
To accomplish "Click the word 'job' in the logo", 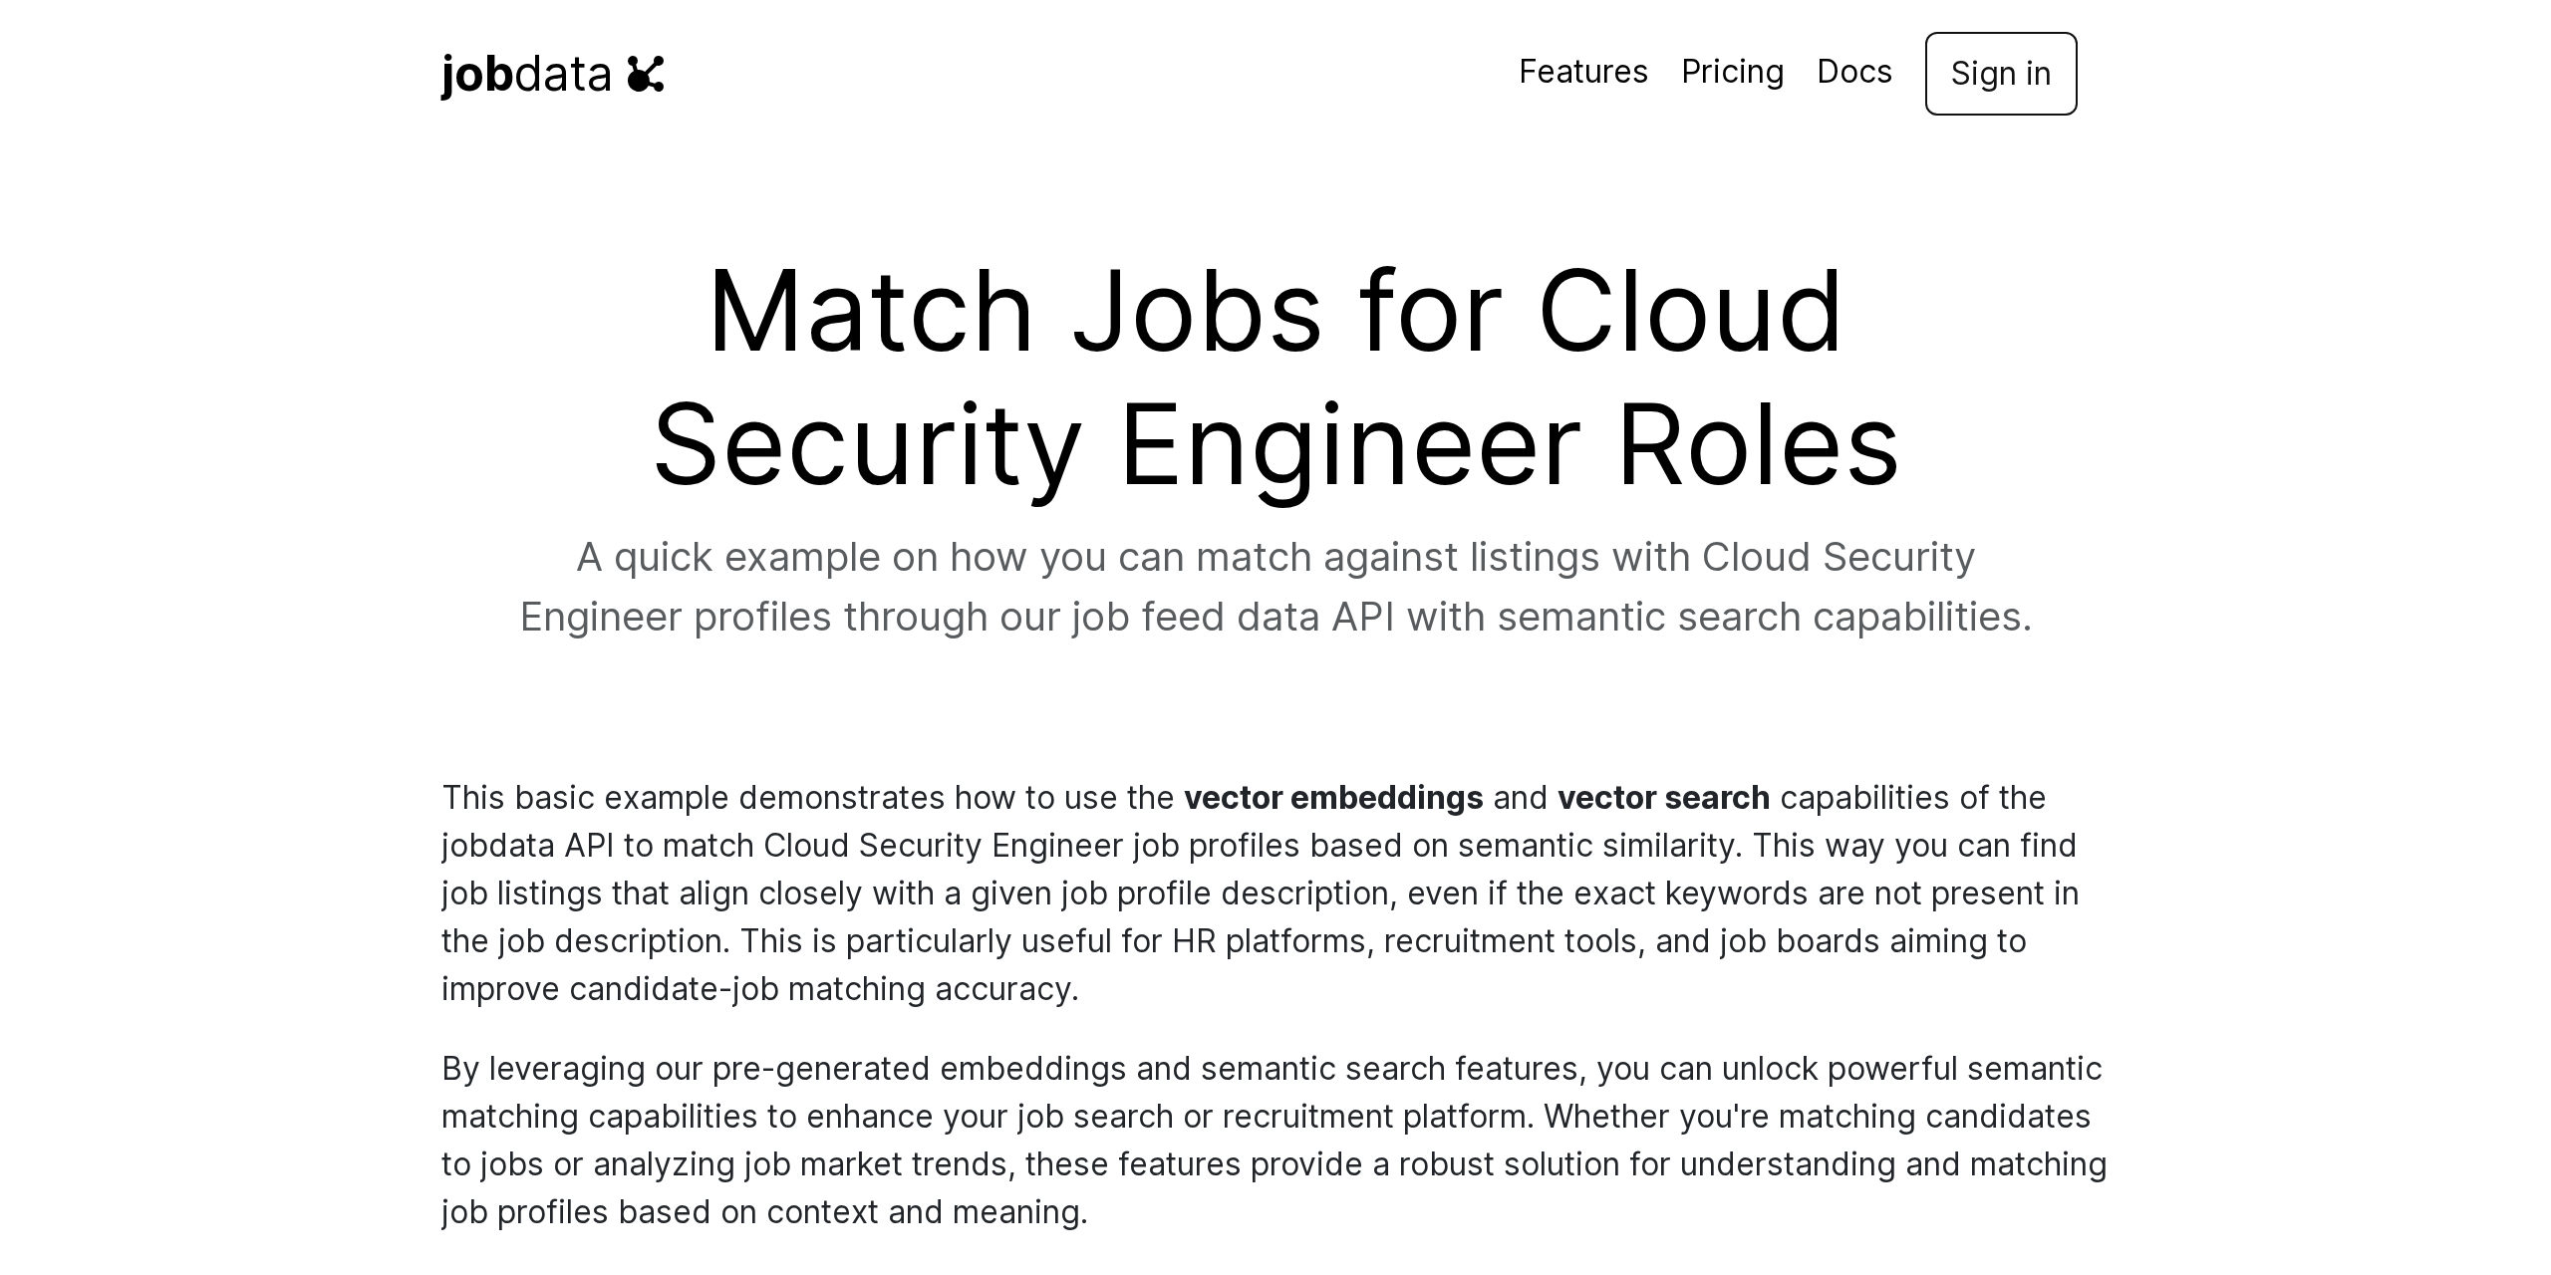I will pos(475,73).
